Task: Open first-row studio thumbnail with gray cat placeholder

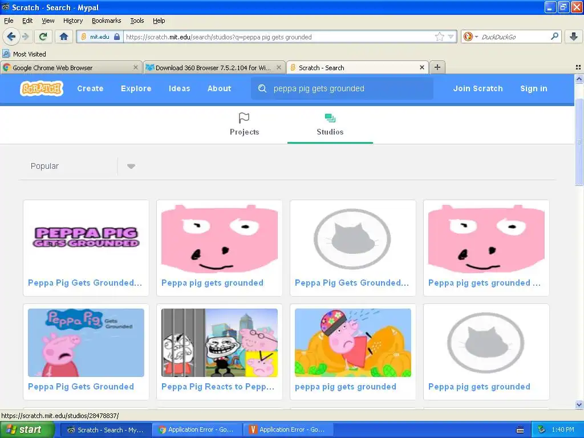Action: [352, 239]
